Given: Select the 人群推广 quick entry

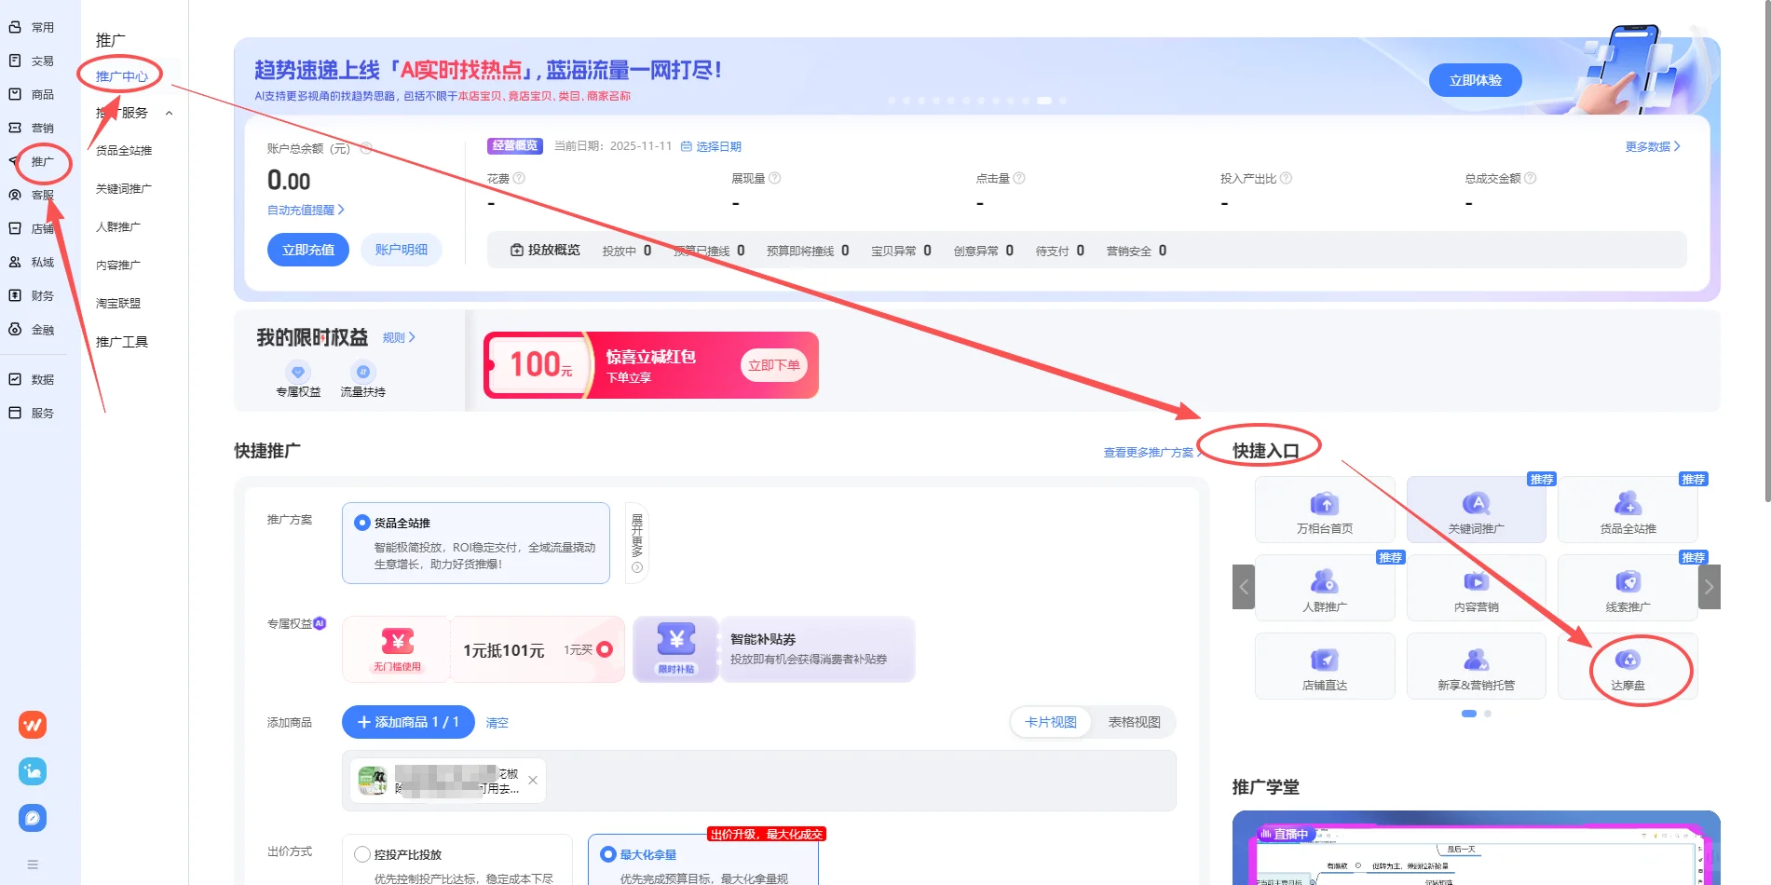Looking at the screenshot, I should pyautogui.click(x=1324, y=587).
